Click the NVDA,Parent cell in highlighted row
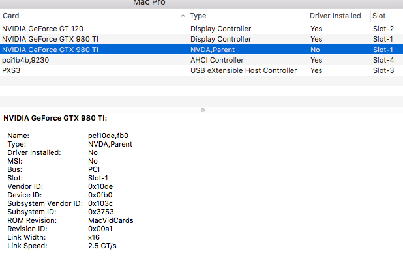The image size is (403, 258). click(x=213, y=50)
